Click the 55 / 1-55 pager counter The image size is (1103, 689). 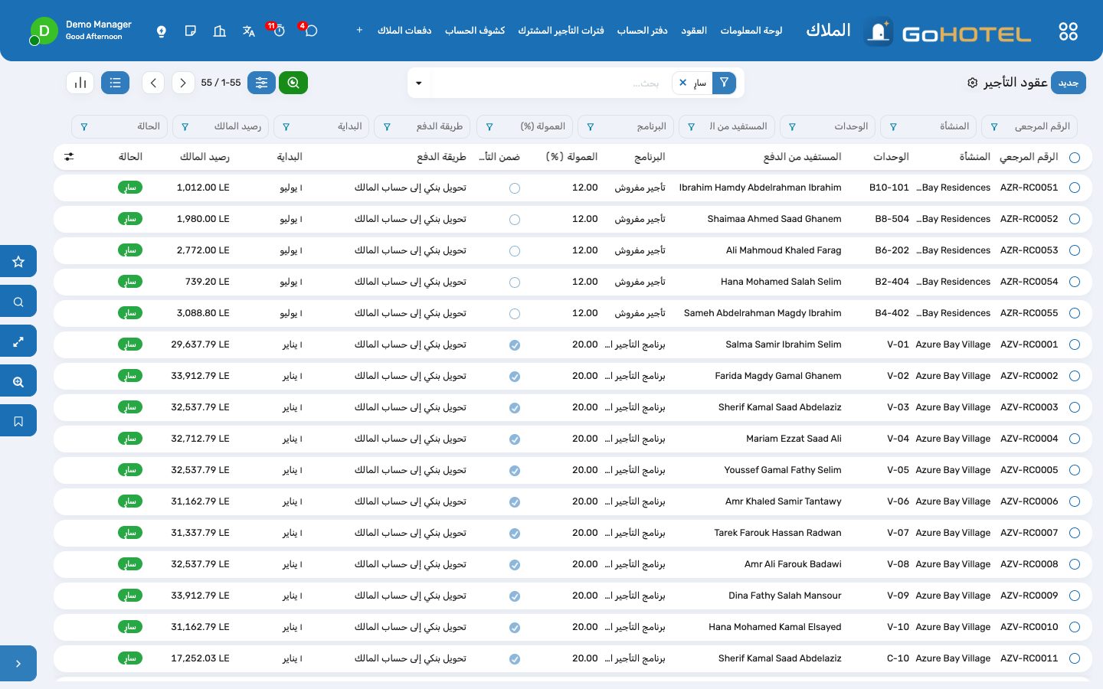tap(221, 83)
